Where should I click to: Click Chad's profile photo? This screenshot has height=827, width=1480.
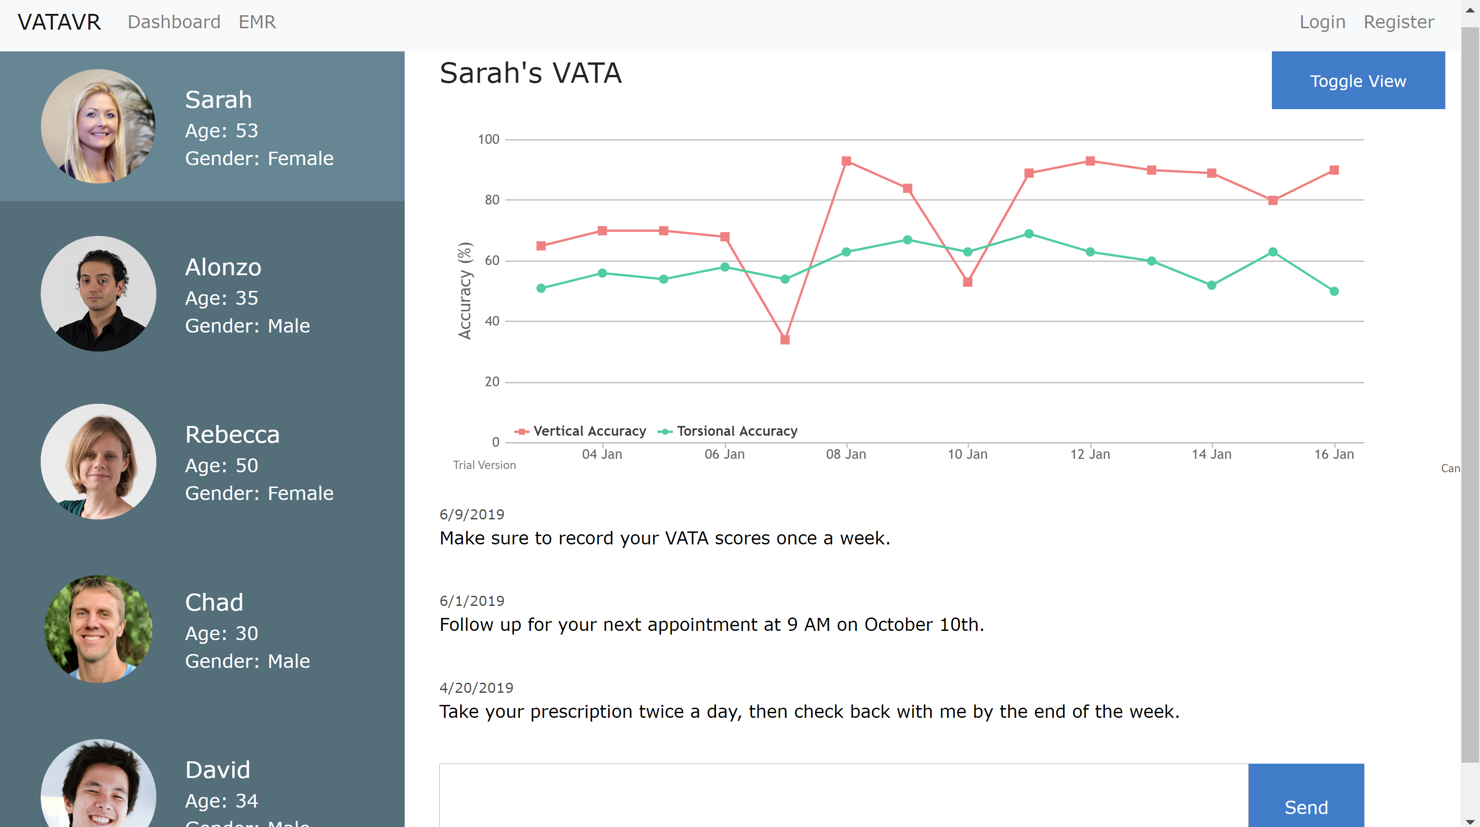[x=98, y=629]
